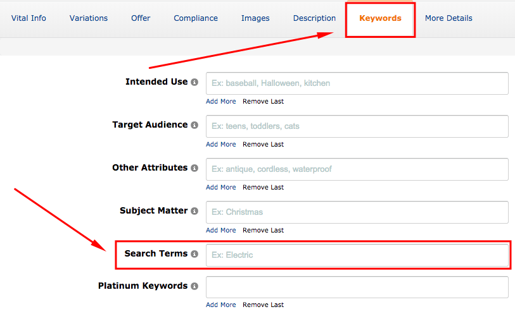Go to the Offer tab

click(141, 18)
